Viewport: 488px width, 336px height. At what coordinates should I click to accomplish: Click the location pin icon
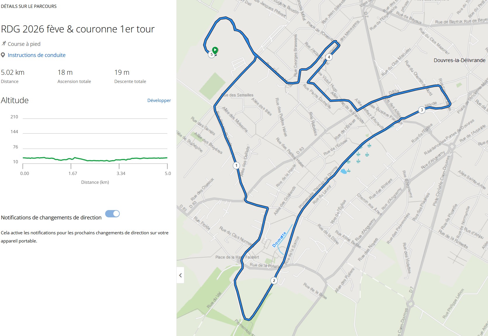click(3, 55)
